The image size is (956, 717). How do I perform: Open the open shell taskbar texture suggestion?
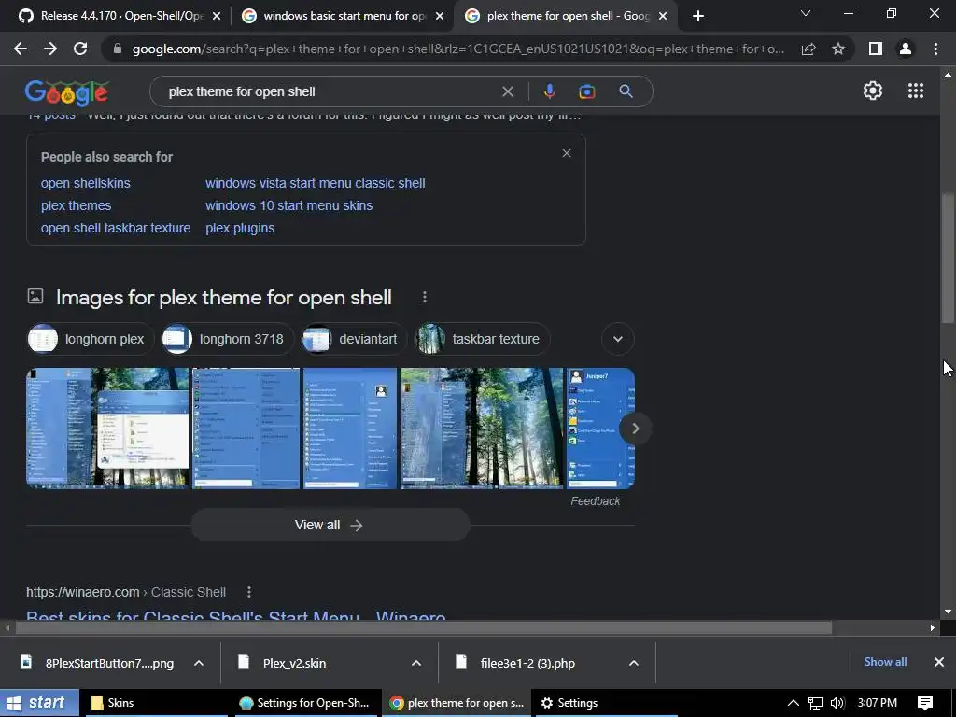(116, 228)
